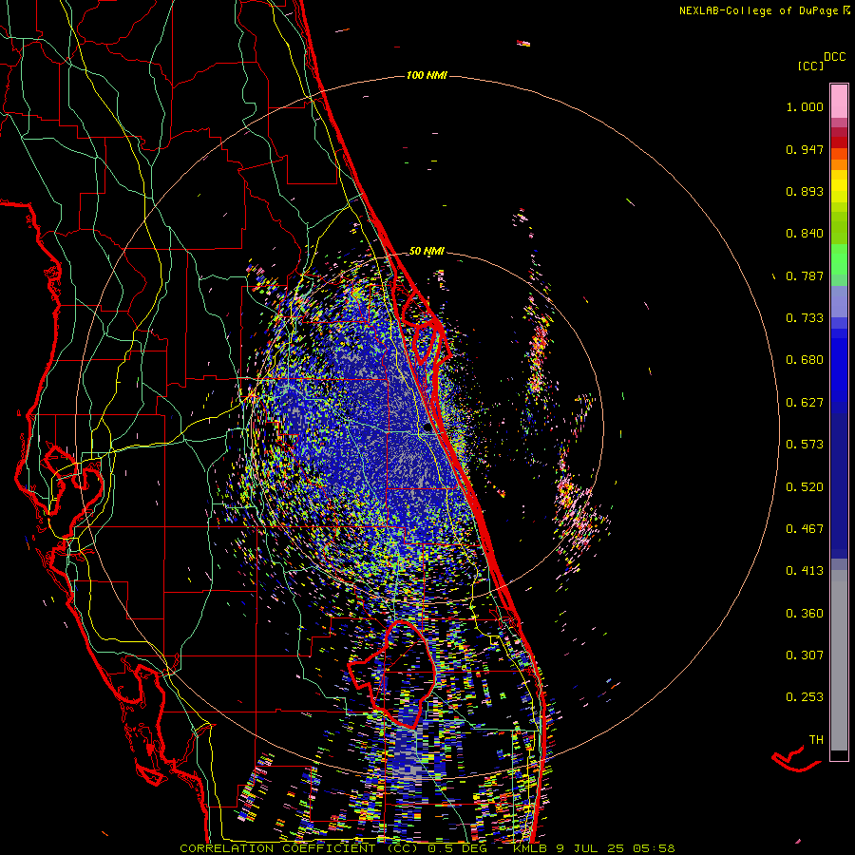Click the [CC] label above the color scale
The image size is (855, 855).
tap(810, 66)
